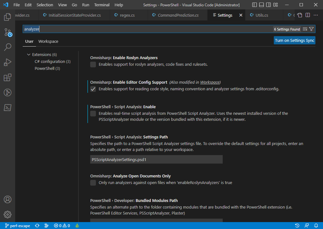
Task: Open the Terminal menu
Action: coord(102,5)
